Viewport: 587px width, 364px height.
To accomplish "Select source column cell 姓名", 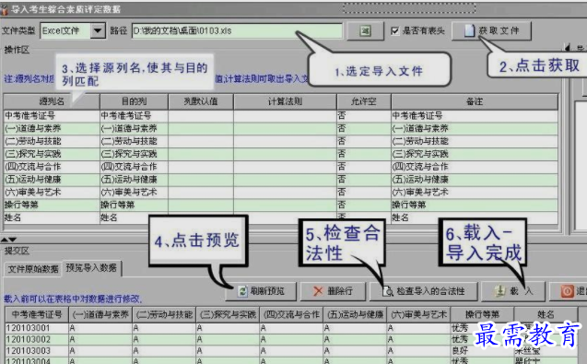I will pyautogui.click(x=52, y=217).
